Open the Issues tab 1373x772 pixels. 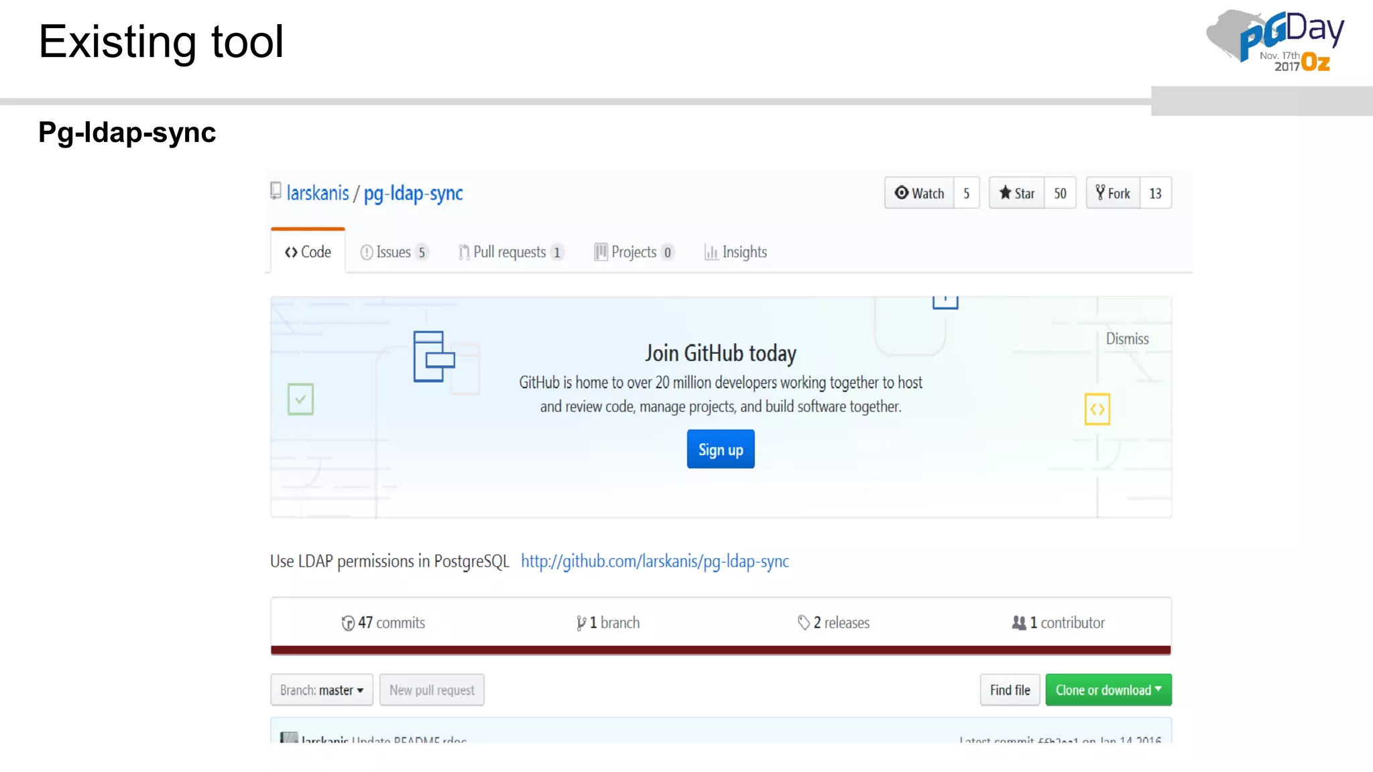point(394,252)
